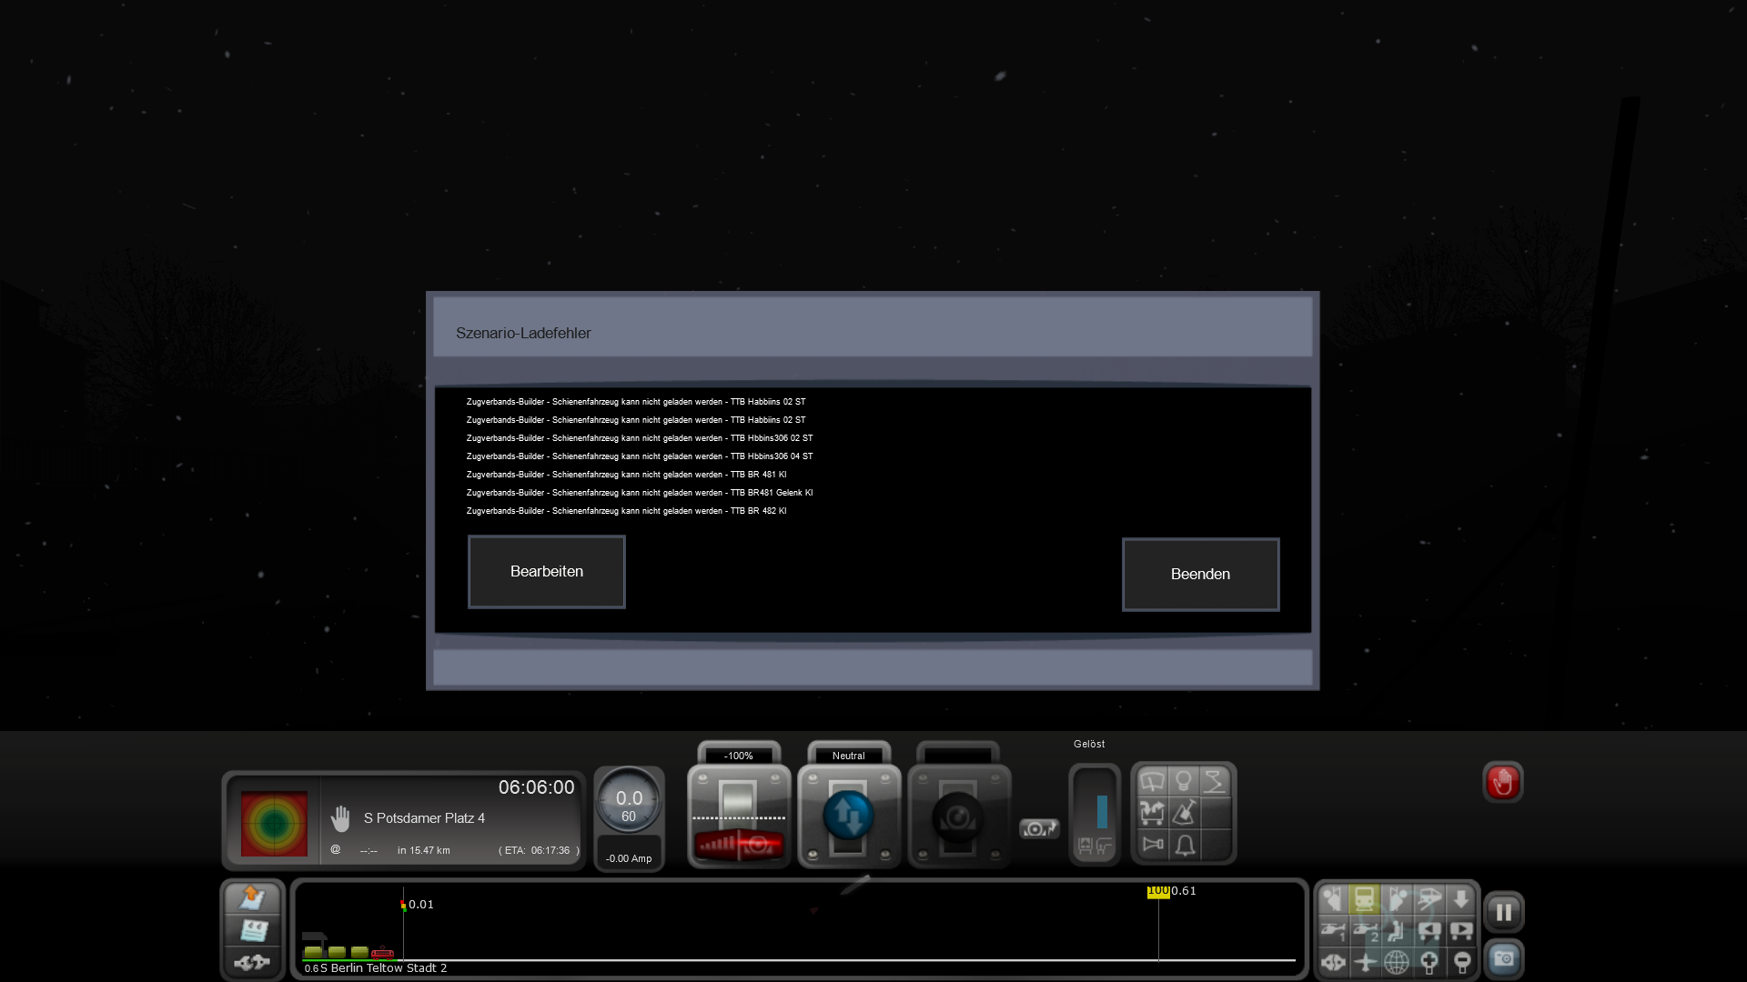Pause the simulation
This screenshot has height=982, width=1747.
click(1503, 912)
